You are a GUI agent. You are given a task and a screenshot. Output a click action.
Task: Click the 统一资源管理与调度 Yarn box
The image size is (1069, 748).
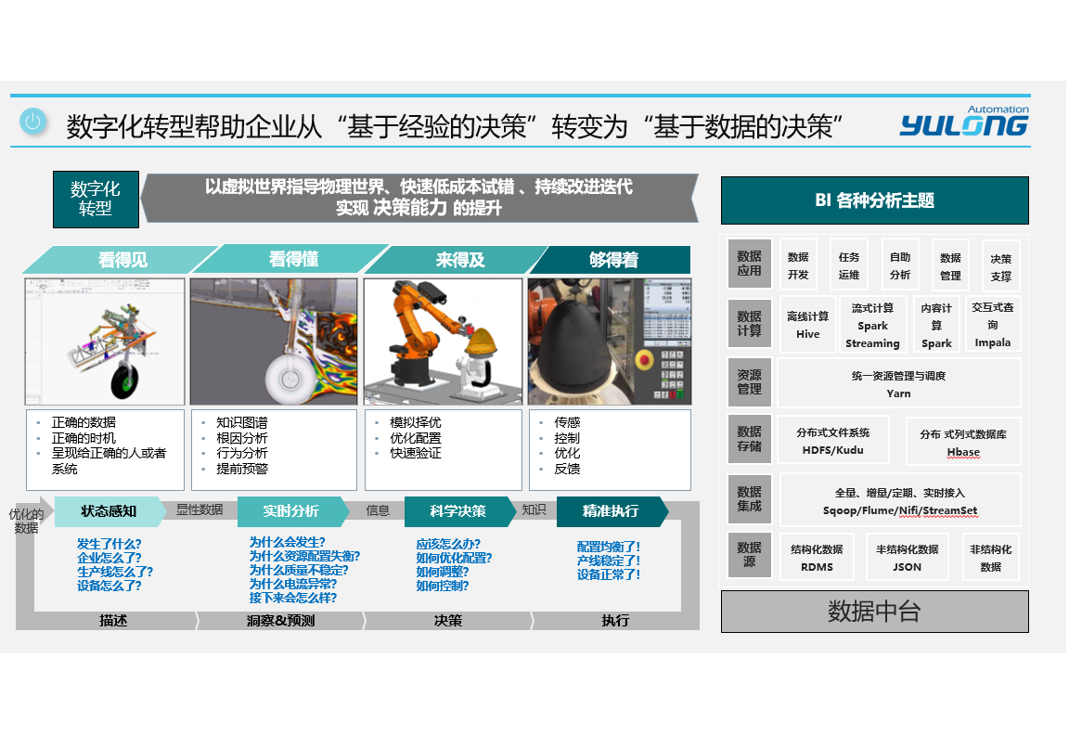(898, 384)
